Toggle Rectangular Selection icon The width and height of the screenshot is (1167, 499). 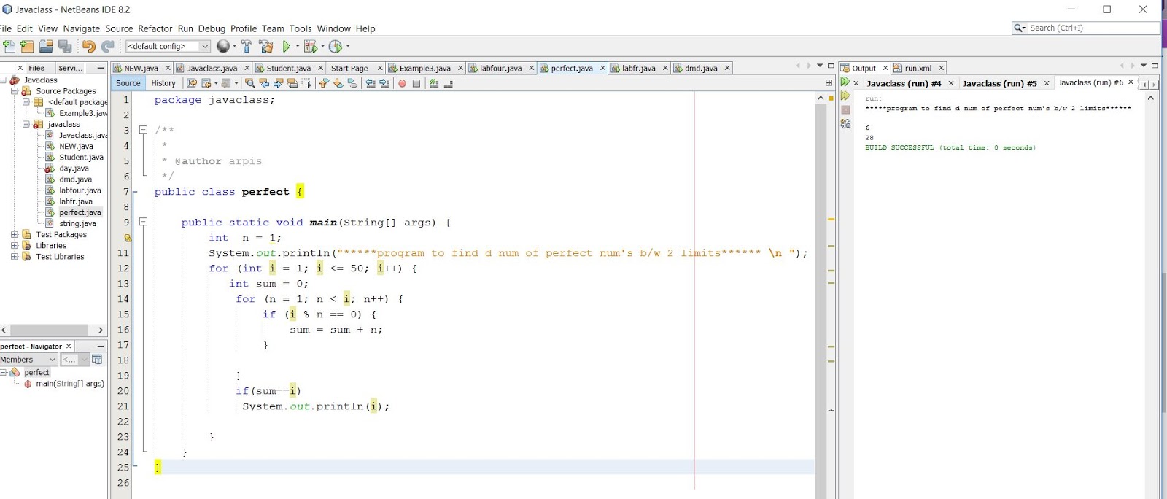306,83
